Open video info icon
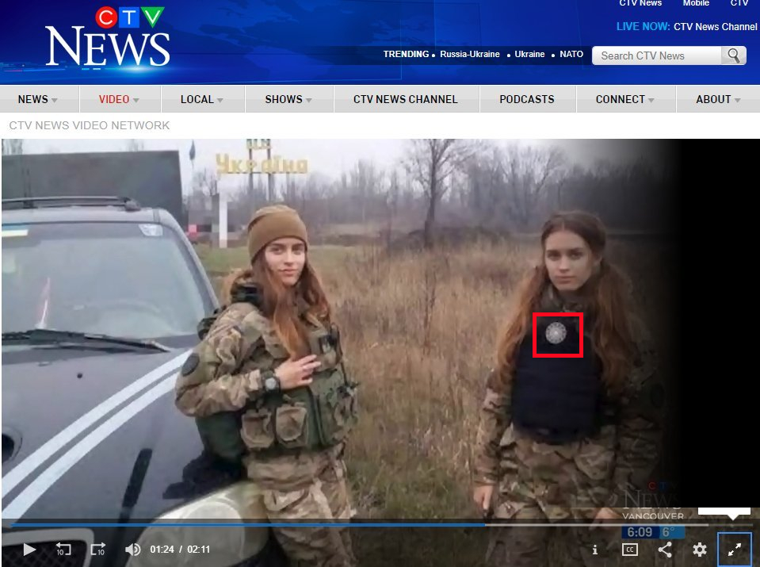 [x=594, y=550]
